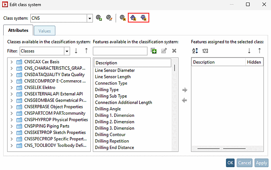Select Connection Additional Length feature
The height and width of the screenshot is (170, 271).
point(124,103)
